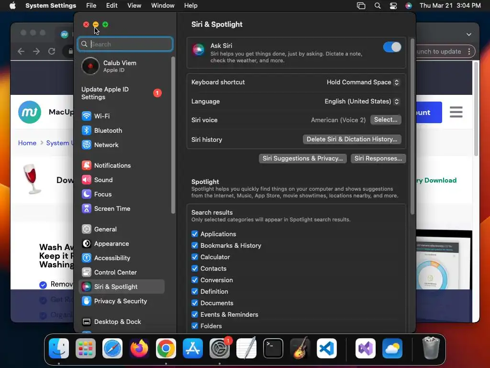Uncheck Applications in search results
The height and width of the screenshot is (368, 490).
pos(195,234)
